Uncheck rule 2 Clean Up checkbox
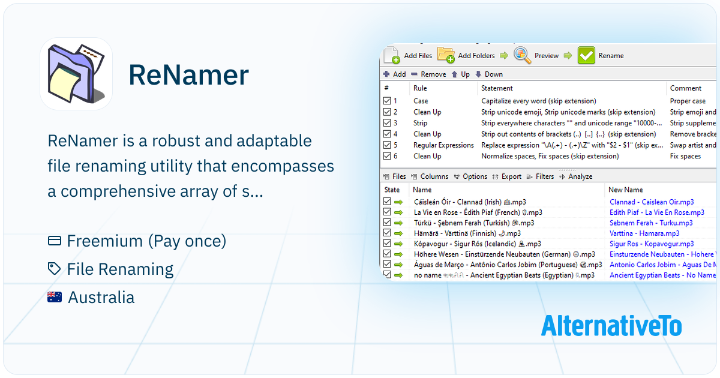Screen dimensions: 720x378 [387, 112]
